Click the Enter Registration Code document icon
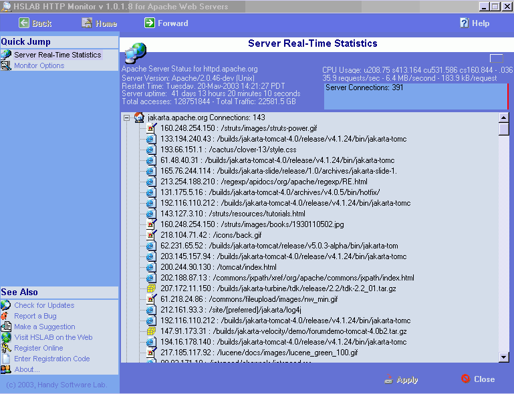This screenshot has height=394, width=514. coord(6,359)
